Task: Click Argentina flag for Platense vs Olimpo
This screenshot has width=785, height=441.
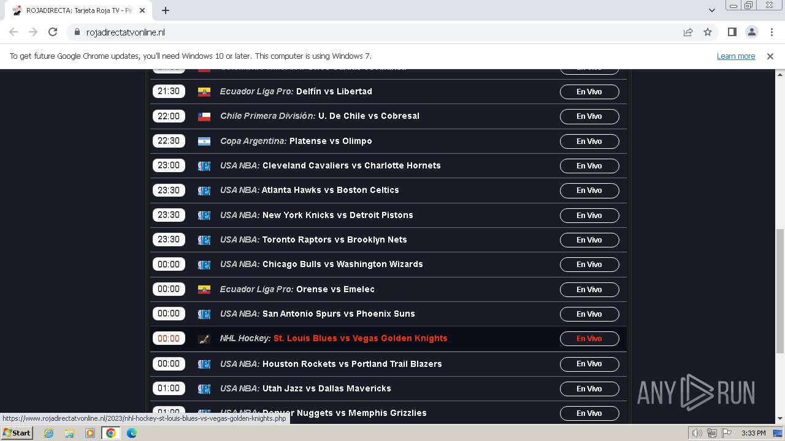Action: (204, 141)
